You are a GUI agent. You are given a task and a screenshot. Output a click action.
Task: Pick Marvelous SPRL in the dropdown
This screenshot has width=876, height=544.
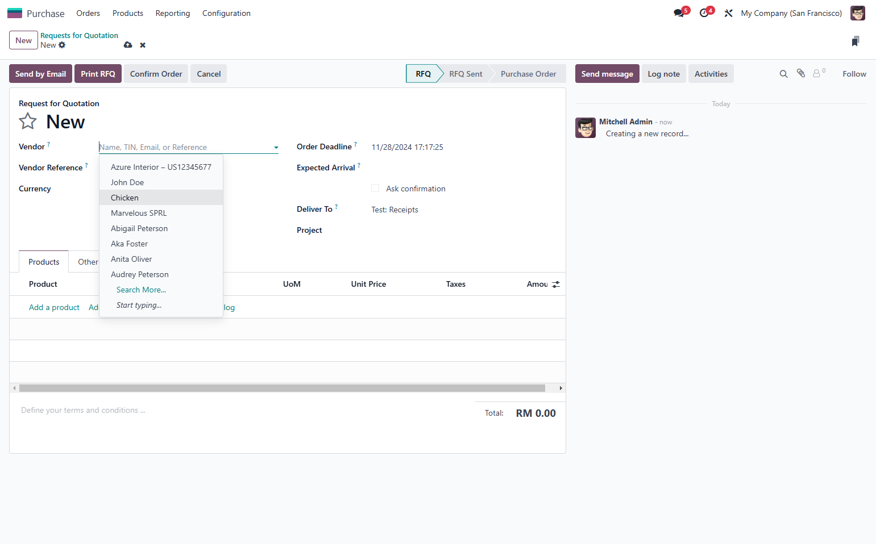pyautogui.click(x=161, y=213)
